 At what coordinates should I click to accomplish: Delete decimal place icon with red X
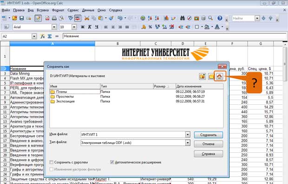tap(172, 27)
